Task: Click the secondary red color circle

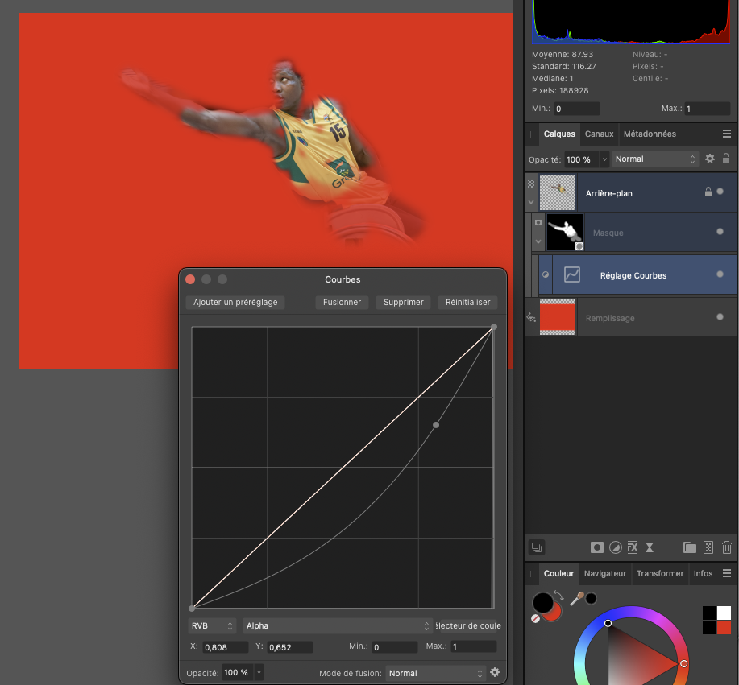Action: (554, 613)
